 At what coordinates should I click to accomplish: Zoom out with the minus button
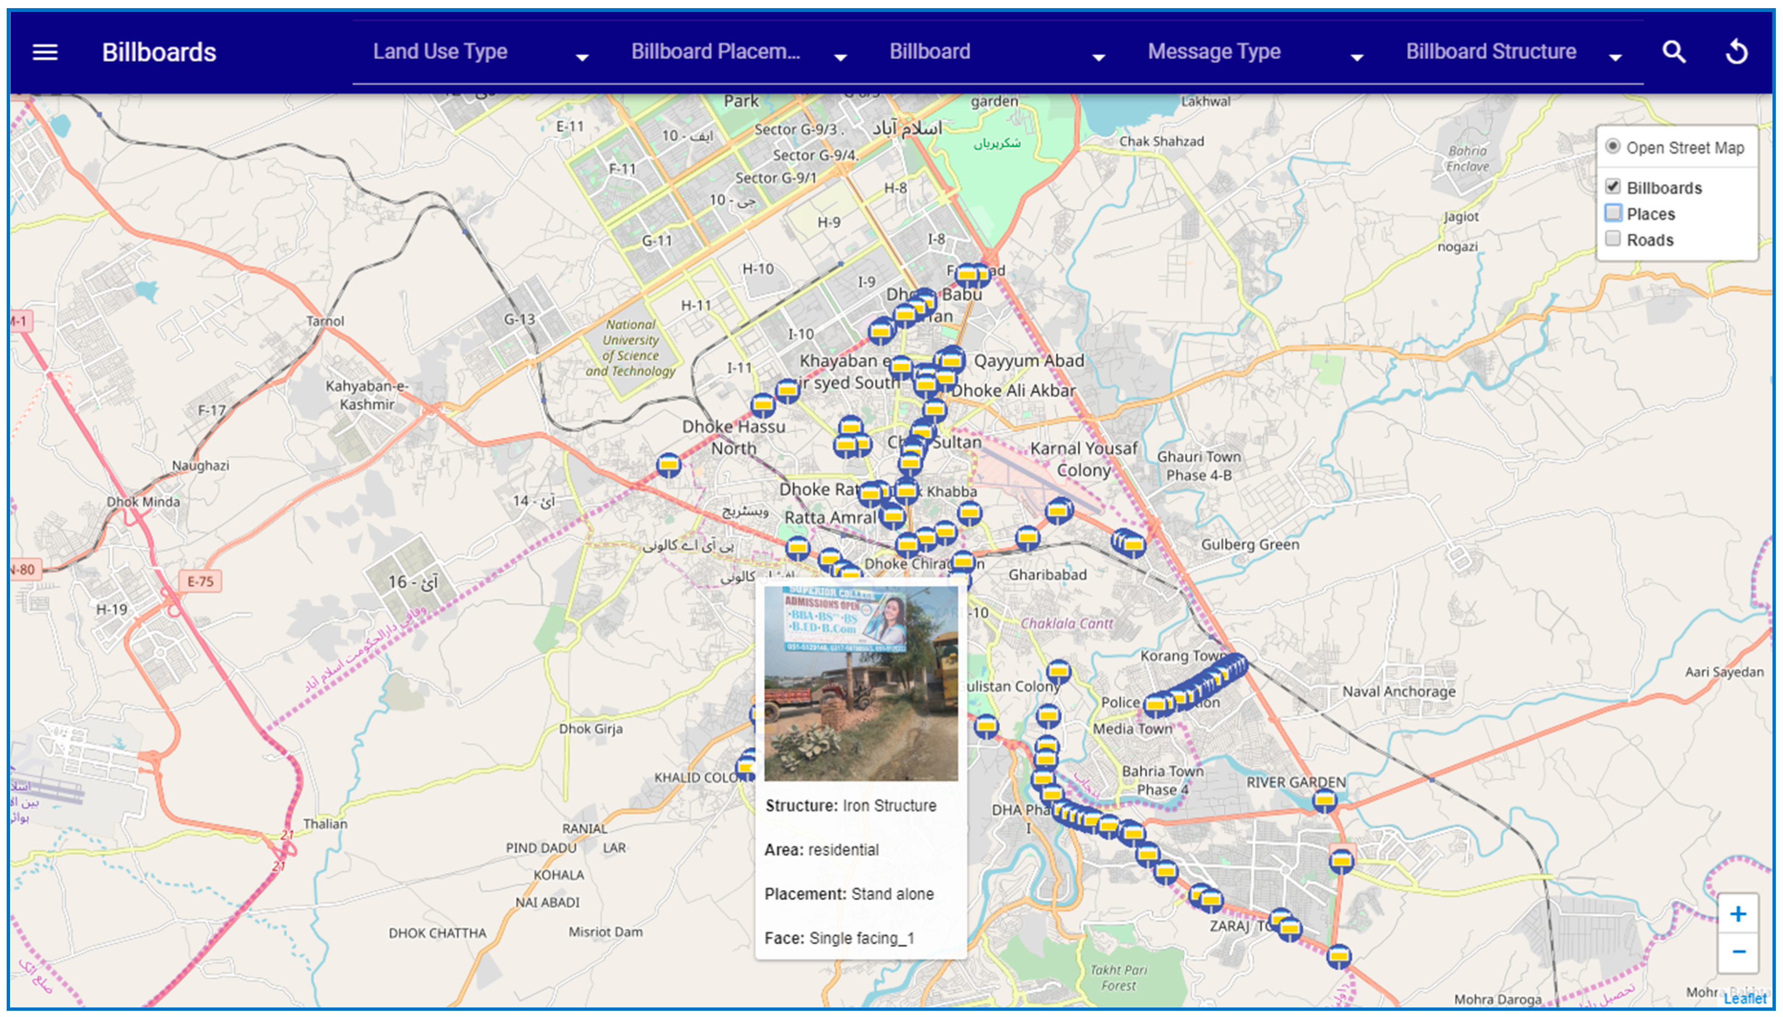[x=1737, y=952]
